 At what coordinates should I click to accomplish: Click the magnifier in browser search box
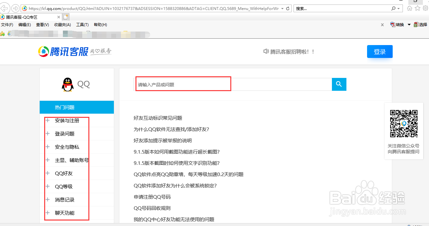[394, 8]
